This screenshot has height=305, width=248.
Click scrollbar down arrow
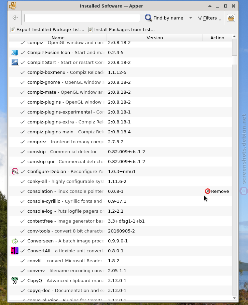pos(234,298)
